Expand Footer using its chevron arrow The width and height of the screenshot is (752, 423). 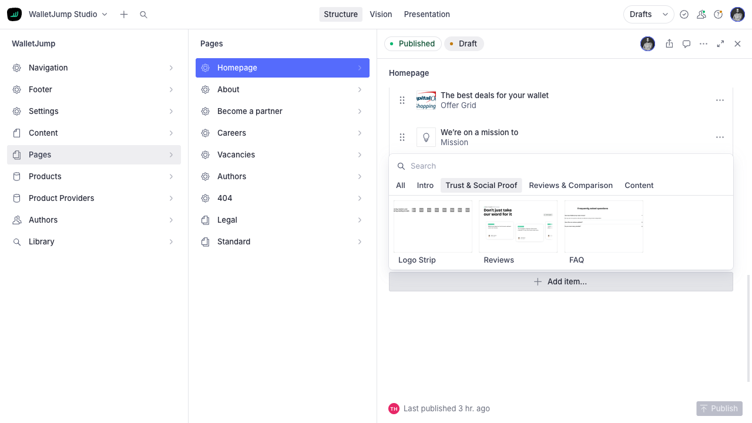click(171, 89)
